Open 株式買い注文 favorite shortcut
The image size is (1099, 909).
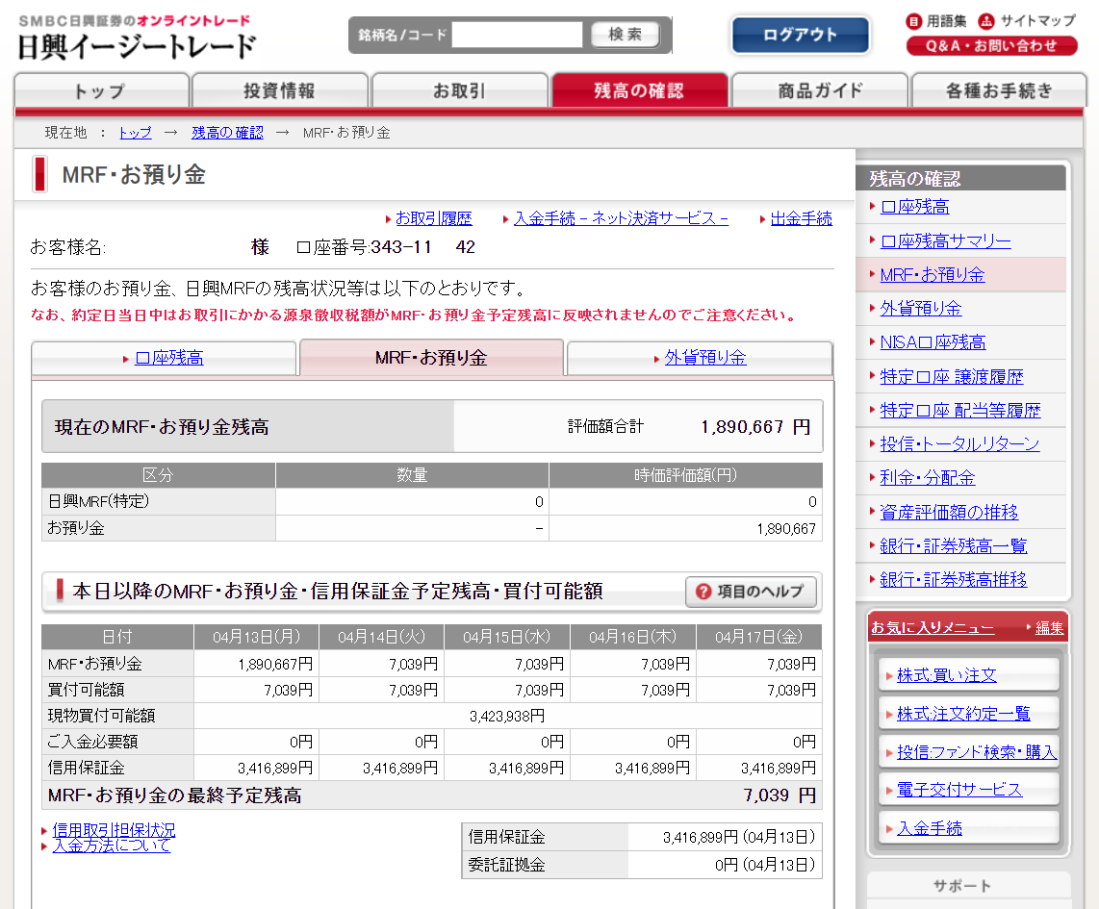tap(946, 675)
